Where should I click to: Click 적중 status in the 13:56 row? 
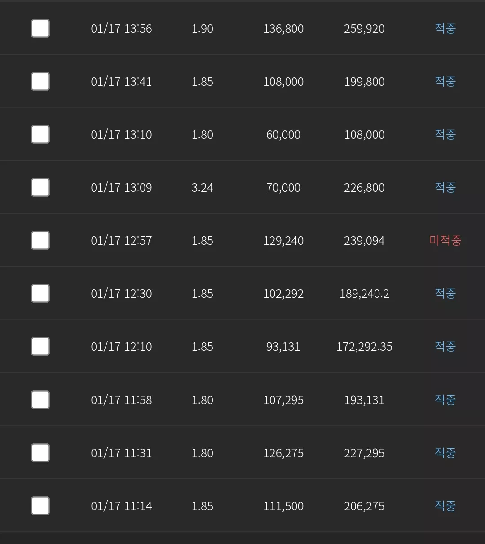pyautogui.click(x=445, y=28)
